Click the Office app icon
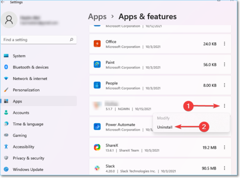Viewport: 240px width, 178px height. click(97, 44)
